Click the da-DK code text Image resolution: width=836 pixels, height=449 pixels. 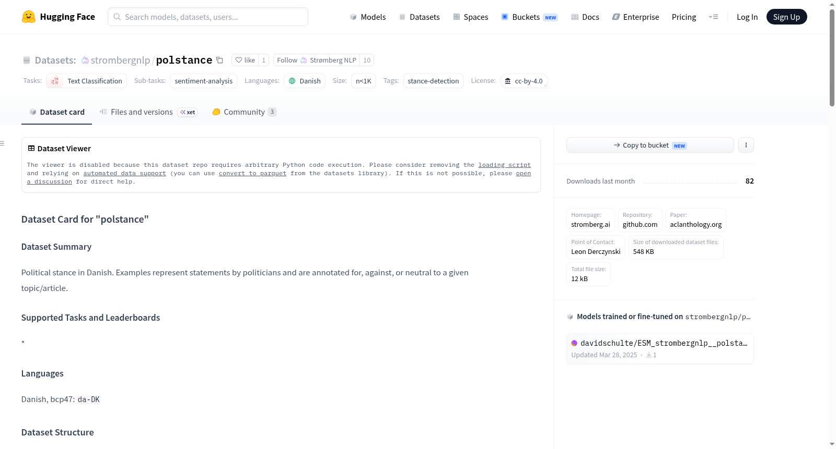[88, 399]
